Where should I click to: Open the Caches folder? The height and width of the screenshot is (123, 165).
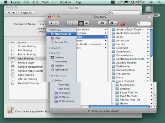pyautogui.click(x=120, y=44)
